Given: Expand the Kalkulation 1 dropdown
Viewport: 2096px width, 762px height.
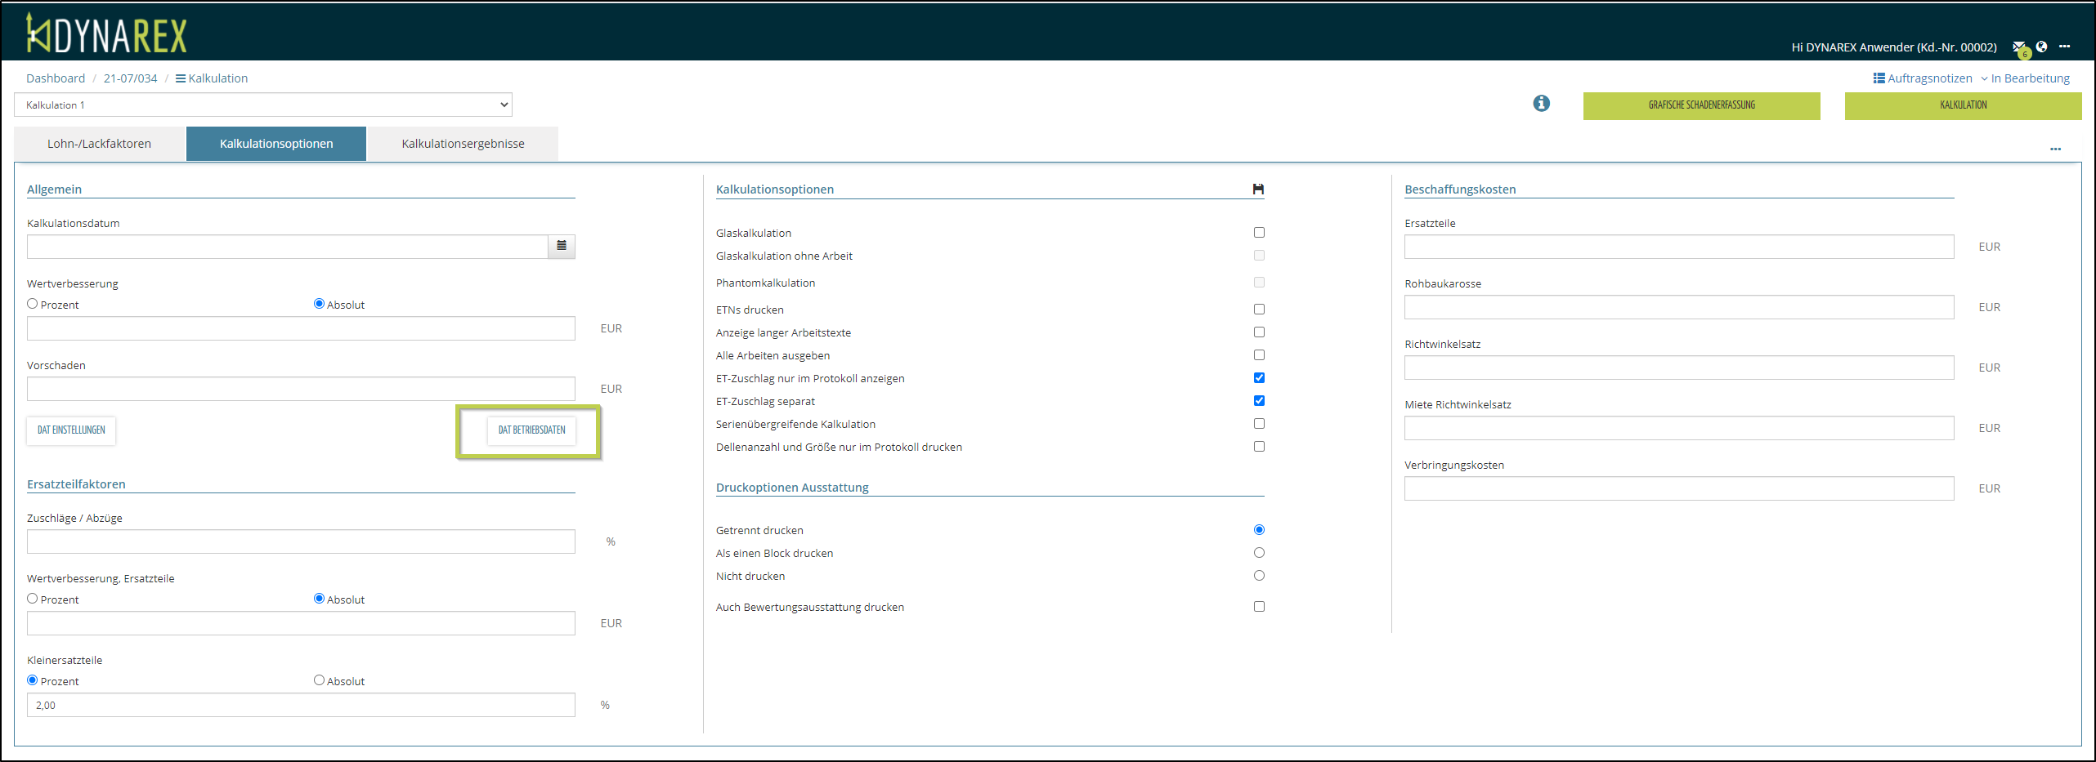Looking at the screenshot, I should (x=262, y=105).
